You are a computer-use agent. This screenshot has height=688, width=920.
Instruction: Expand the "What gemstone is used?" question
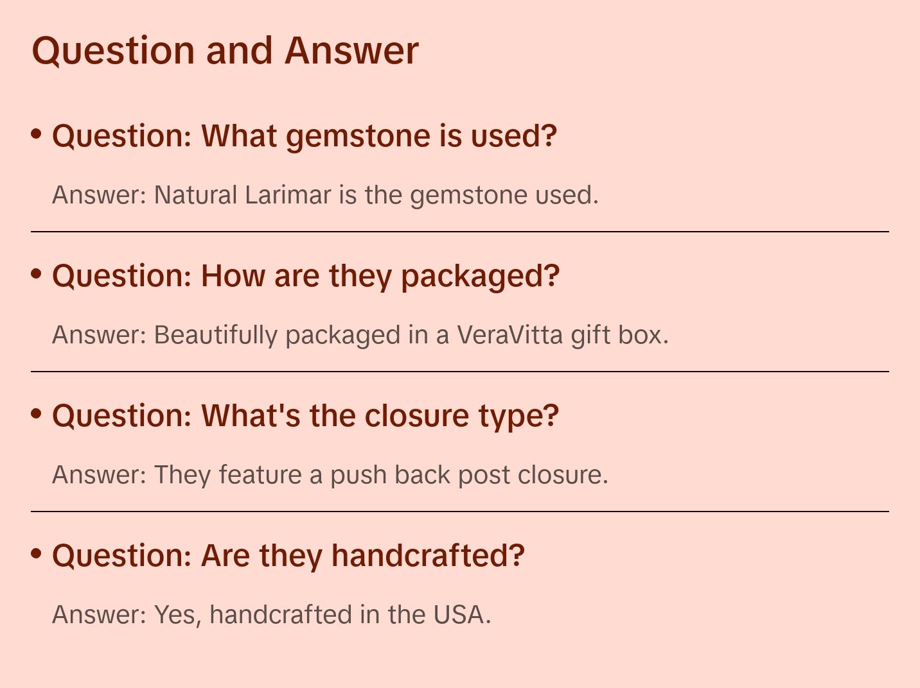pos(304,135)
